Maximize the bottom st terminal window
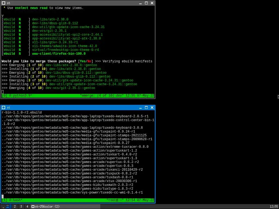The width and height of the screenshot is (279, 209). pos(146,107)
